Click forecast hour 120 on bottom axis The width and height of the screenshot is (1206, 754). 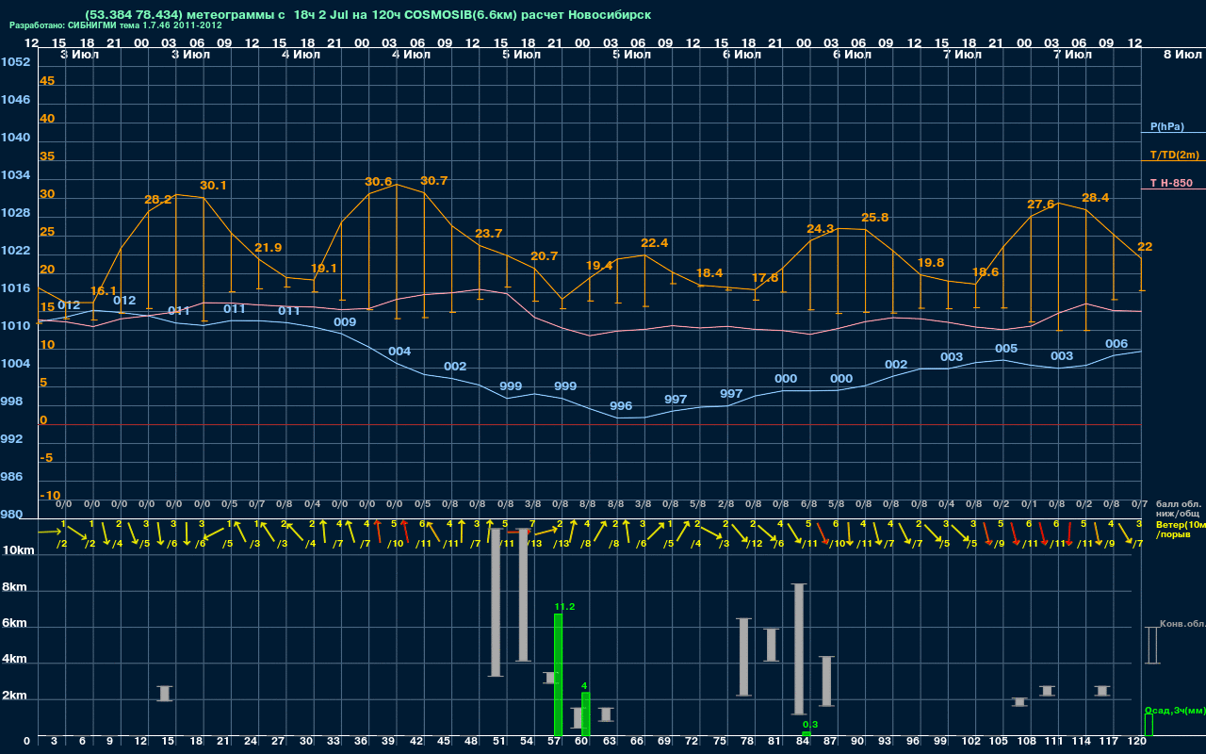click(1137, 742)
